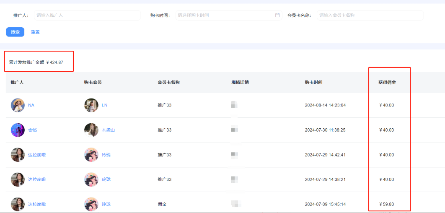Click the NA promoter avatar
This screenshot has height=213, width=445.
[18, 105]
